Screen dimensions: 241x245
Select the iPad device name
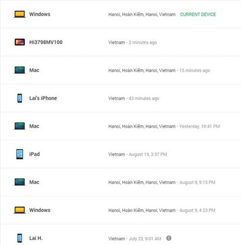point(35,154)
